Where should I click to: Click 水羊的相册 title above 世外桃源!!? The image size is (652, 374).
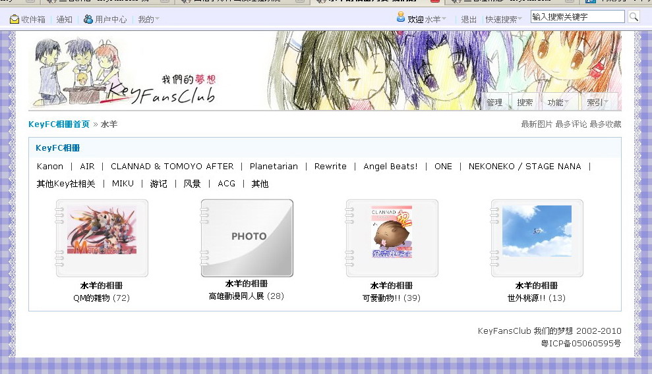(x=537, y=286)
